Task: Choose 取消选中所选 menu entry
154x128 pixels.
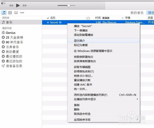Action: 104,114
